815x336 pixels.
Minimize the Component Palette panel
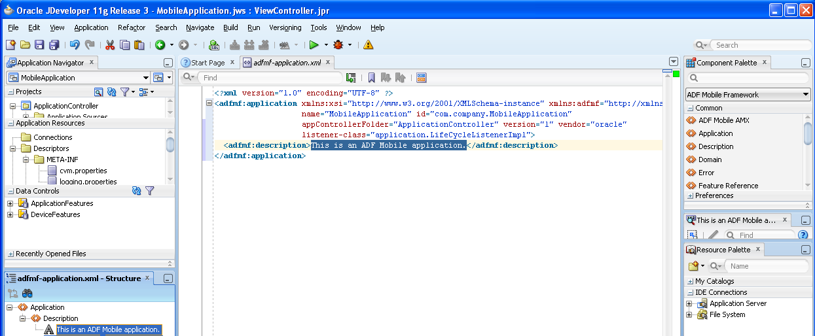[x=806, y=63]
